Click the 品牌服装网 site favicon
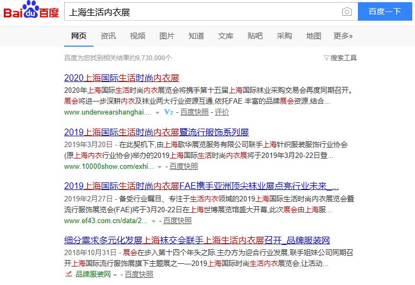415x285 pixels. [x=69, y=275]
